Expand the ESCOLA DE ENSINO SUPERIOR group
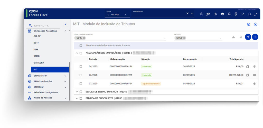Image resolution: width=263 pixels, height=128 pixels. point(77,92)
